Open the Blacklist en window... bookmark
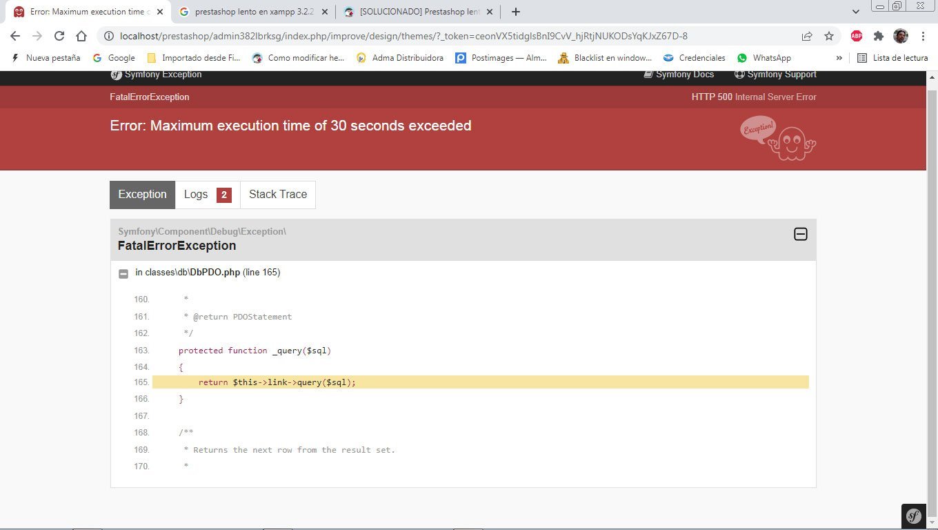The image size is (938, 530). click(606, 58)
